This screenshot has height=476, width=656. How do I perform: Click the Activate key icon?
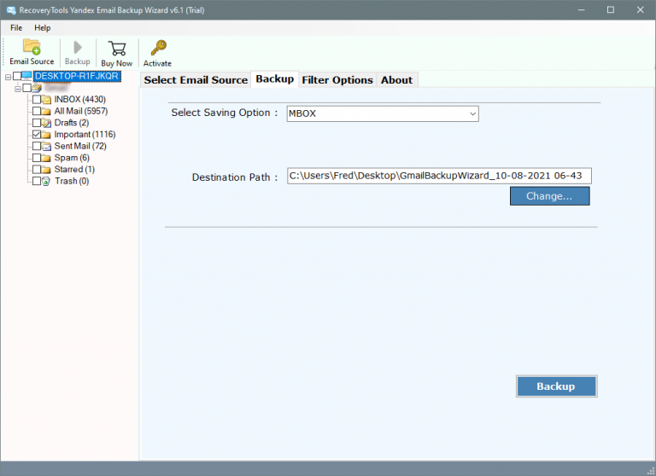pyautogui.click(x=157, y=47)
